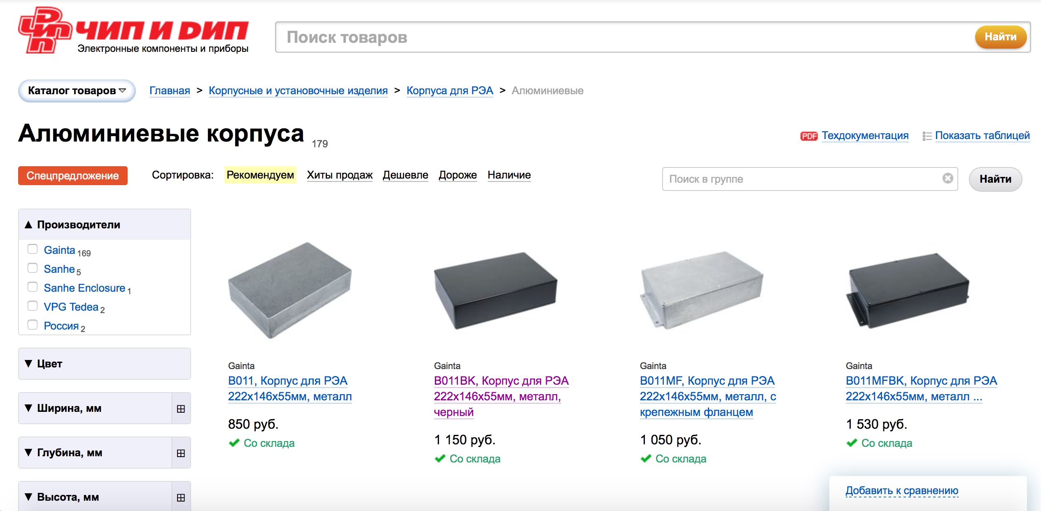Open Добавить к сравнению link
Image resolution: width=1041 pixels, height=511 pixels.
point(902,490)
